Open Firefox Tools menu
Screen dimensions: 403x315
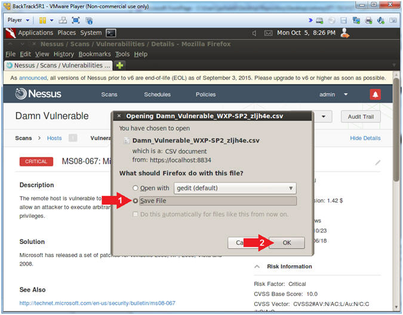point(122,54)
